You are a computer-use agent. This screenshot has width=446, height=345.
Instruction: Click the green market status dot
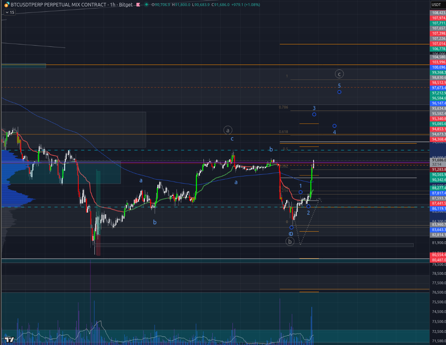coord(146,5)
